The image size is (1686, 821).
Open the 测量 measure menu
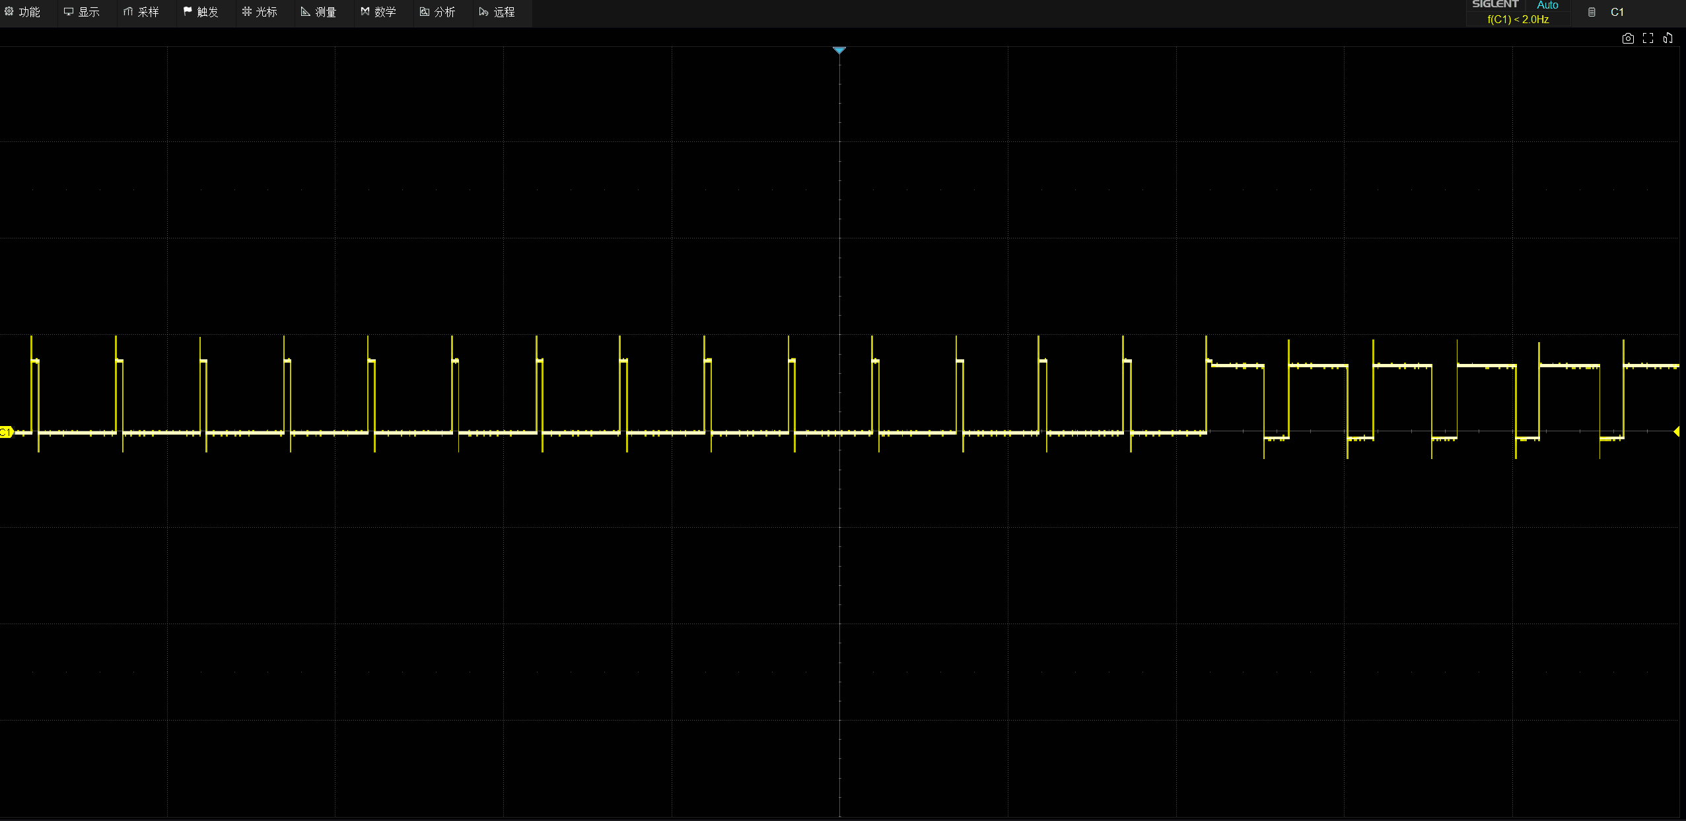(319, 12)
